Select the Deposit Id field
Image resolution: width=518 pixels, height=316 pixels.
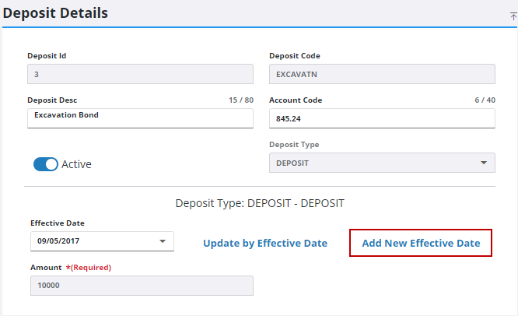click(140, 74)
